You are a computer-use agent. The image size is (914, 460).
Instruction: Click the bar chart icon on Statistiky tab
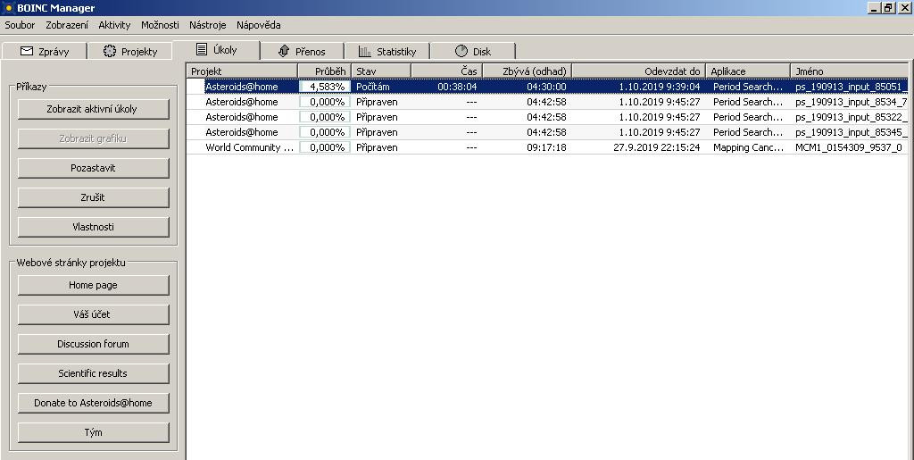(x=365, y=51)
